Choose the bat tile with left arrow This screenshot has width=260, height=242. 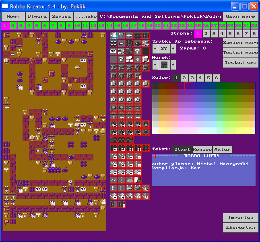coord(138,116)
